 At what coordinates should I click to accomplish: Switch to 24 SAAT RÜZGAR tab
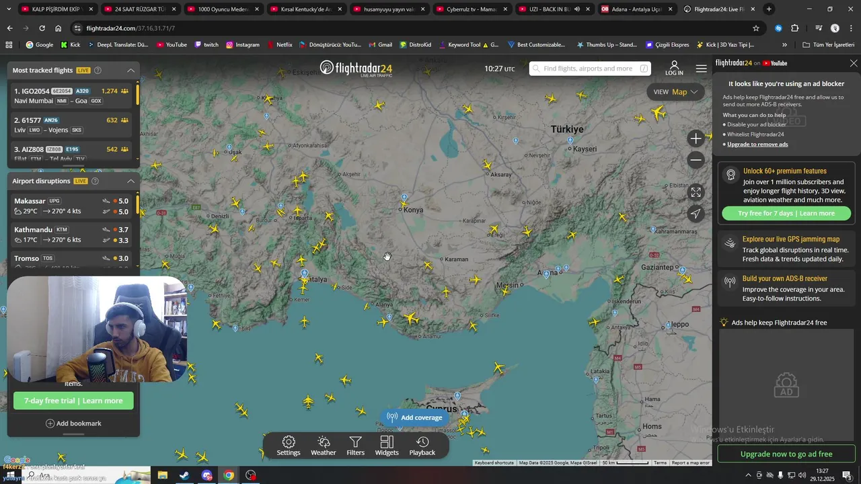tap(139, 9)
